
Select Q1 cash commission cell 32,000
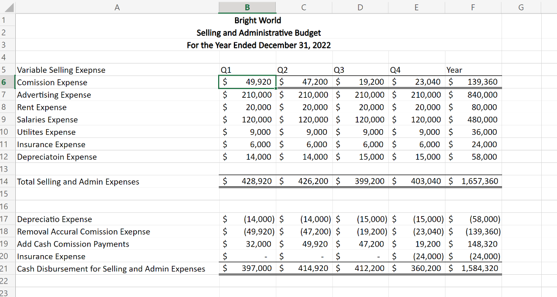pos(247,244)
